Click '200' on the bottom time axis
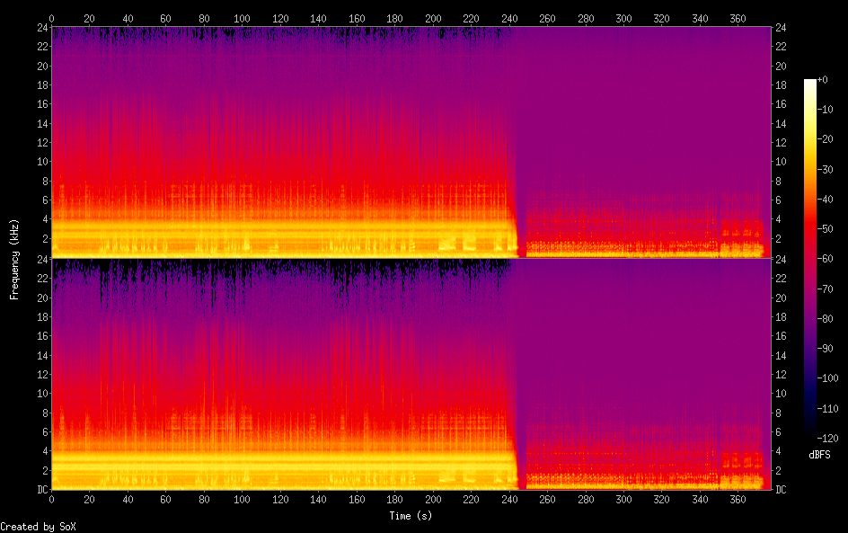The height and width of the screenshot is (533, 848). (x=433, y=500)
